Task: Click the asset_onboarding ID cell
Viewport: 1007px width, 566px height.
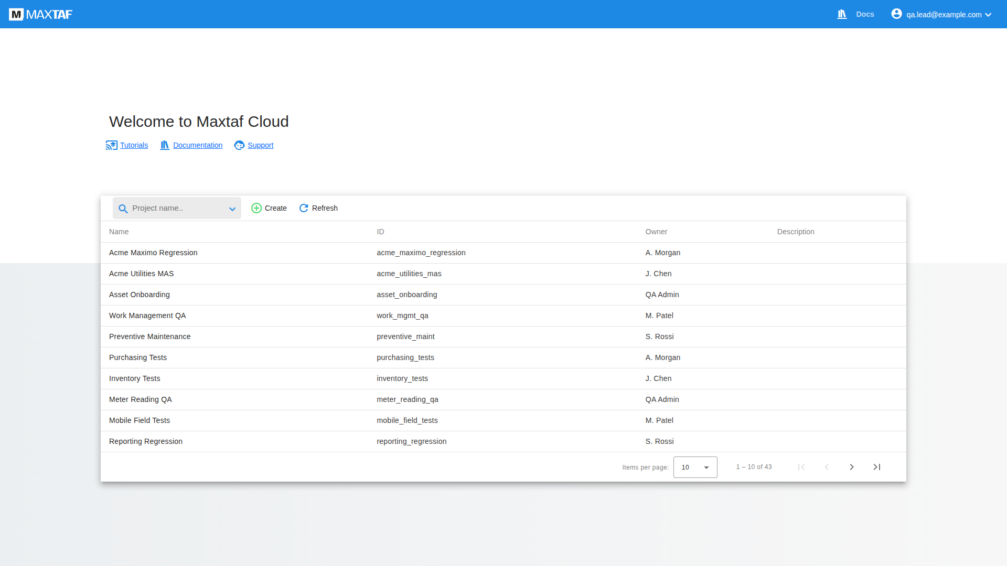Action: coord(407,295)
